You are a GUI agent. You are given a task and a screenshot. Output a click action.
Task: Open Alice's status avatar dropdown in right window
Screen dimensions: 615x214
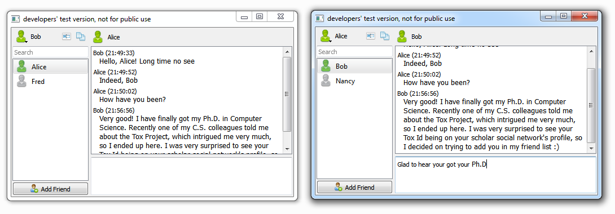[326, 36]
